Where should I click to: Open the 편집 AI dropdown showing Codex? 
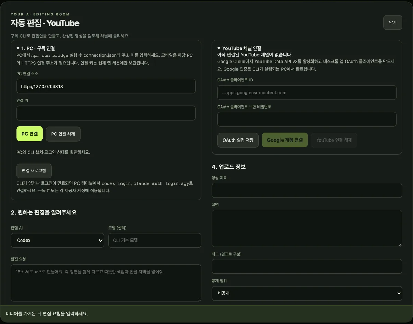pos(57,241)
